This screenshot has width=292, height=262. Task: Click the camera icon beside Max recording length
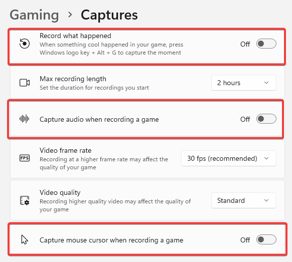tap(25, 83)
